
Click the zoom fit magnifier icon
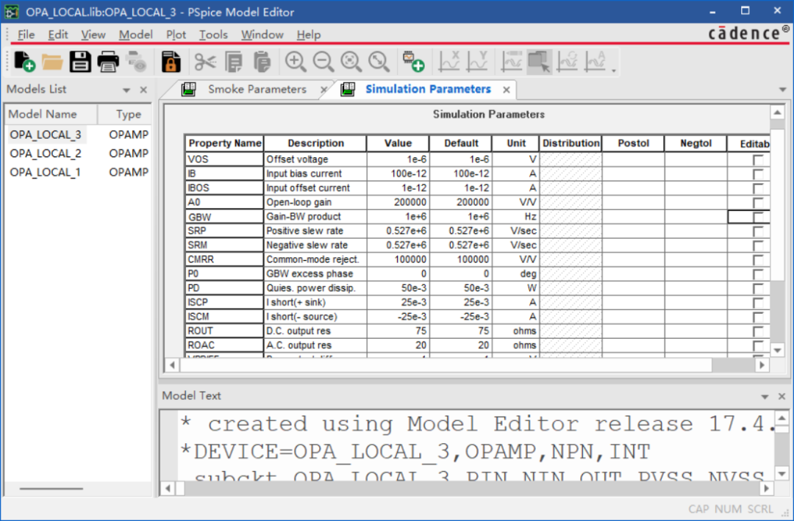(379, 62)
